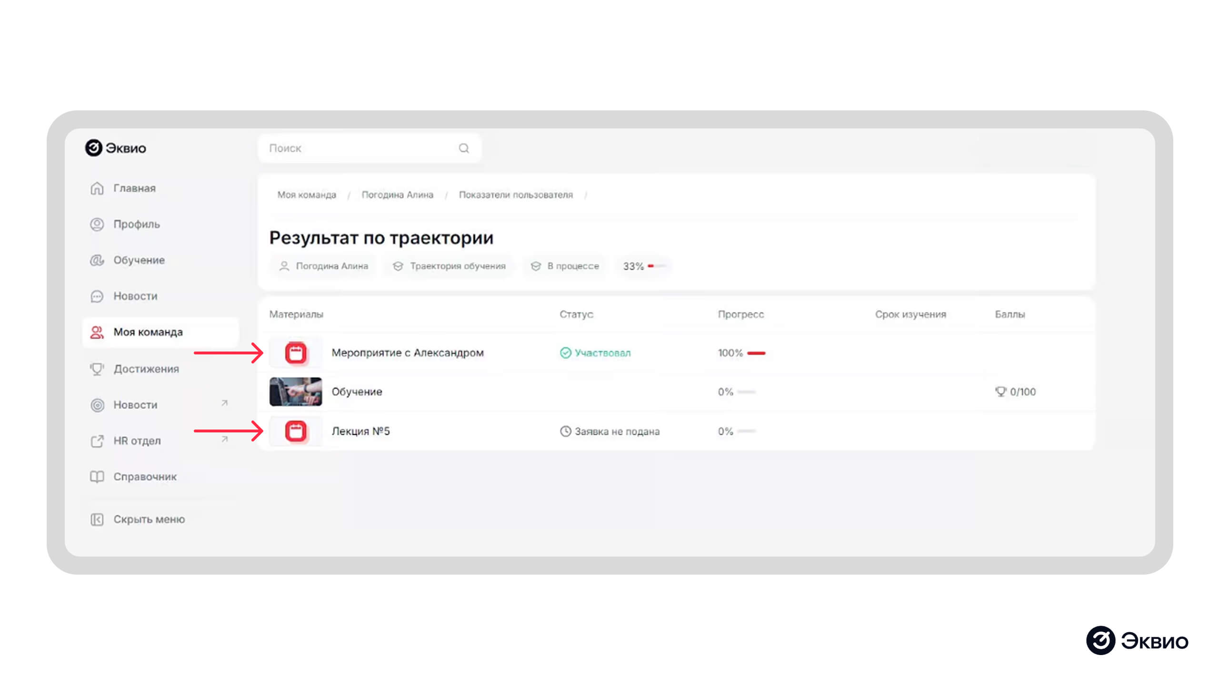The width and height of the screenshot is (1219, 685).
Task: Click the Новости chat bubble icon
Action: 97,296
